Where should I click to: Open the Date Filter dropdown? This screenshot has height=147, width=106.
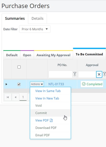pyautogui.click(x=35, y=29)
